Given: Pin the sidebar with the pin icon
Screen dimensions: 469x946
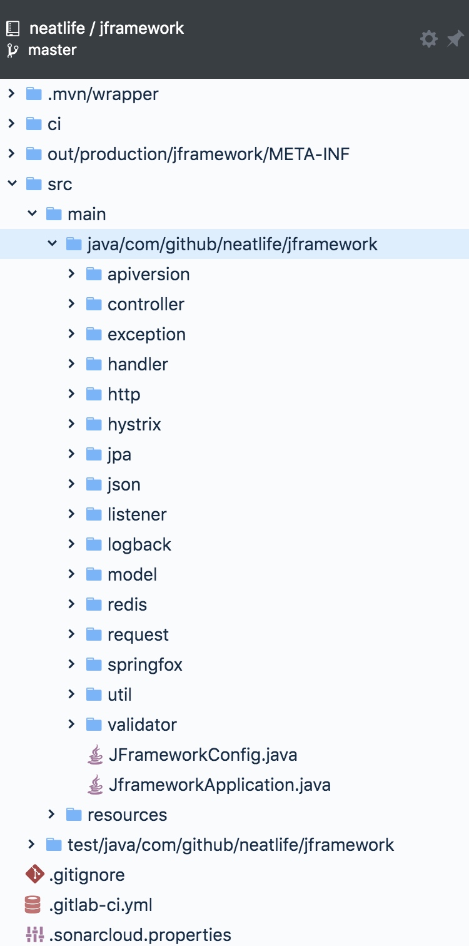Looking at the screenshot, I should pyautogui.click(x=455, y=39).
